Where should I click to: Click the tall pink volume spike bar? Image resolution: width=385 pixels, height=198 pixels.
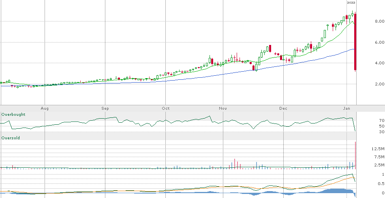[355, 155]
